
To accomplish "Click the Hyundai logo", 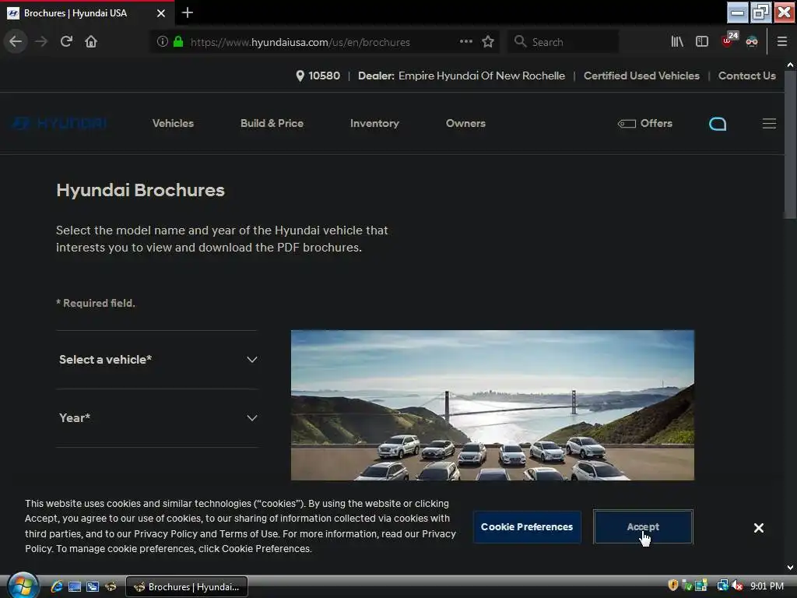I will click(x=59, y=123).
